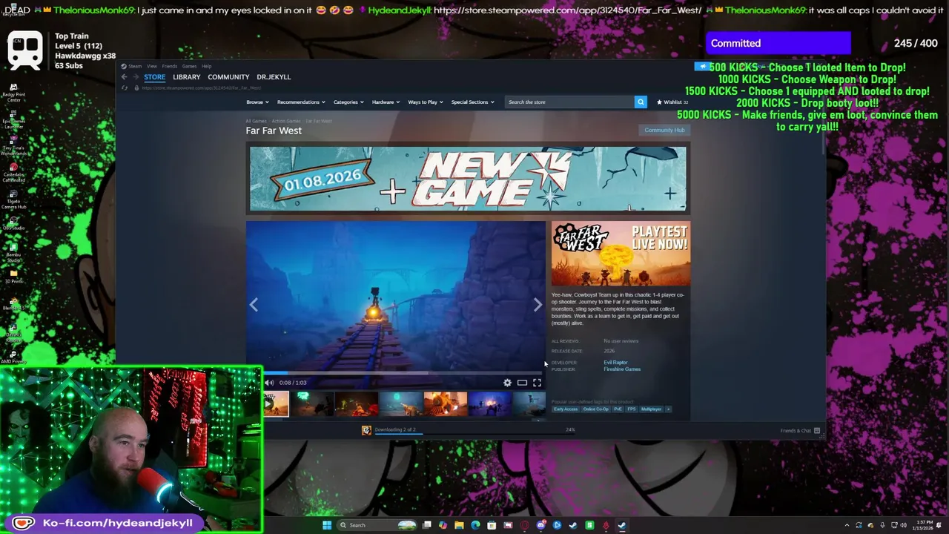The width and height of the screenshot is (949, 534).
Task: Expand the Hardware dropdown
Action: tap(386, 102)
